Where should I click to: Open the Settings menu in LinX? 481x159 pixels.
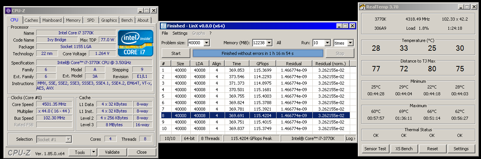180,33
